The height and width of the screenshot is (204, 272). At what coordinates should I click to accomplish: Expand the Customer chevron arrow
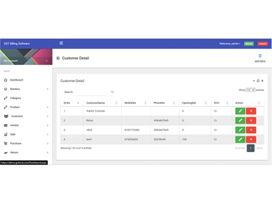point(48,116)
